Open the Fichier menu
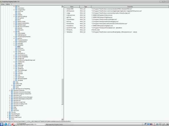Image resolution: width=169 pixels, height=126 pixels. pyautogui.click(x=2, y=4)
